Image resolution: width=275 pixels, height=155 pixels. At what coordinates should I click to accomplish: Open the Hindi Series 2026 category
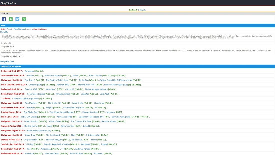[x=10, y=117]
